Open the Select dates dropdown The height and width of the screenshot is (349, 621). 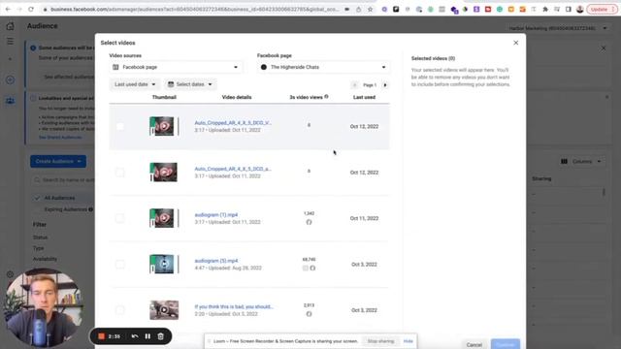point(190,84)
